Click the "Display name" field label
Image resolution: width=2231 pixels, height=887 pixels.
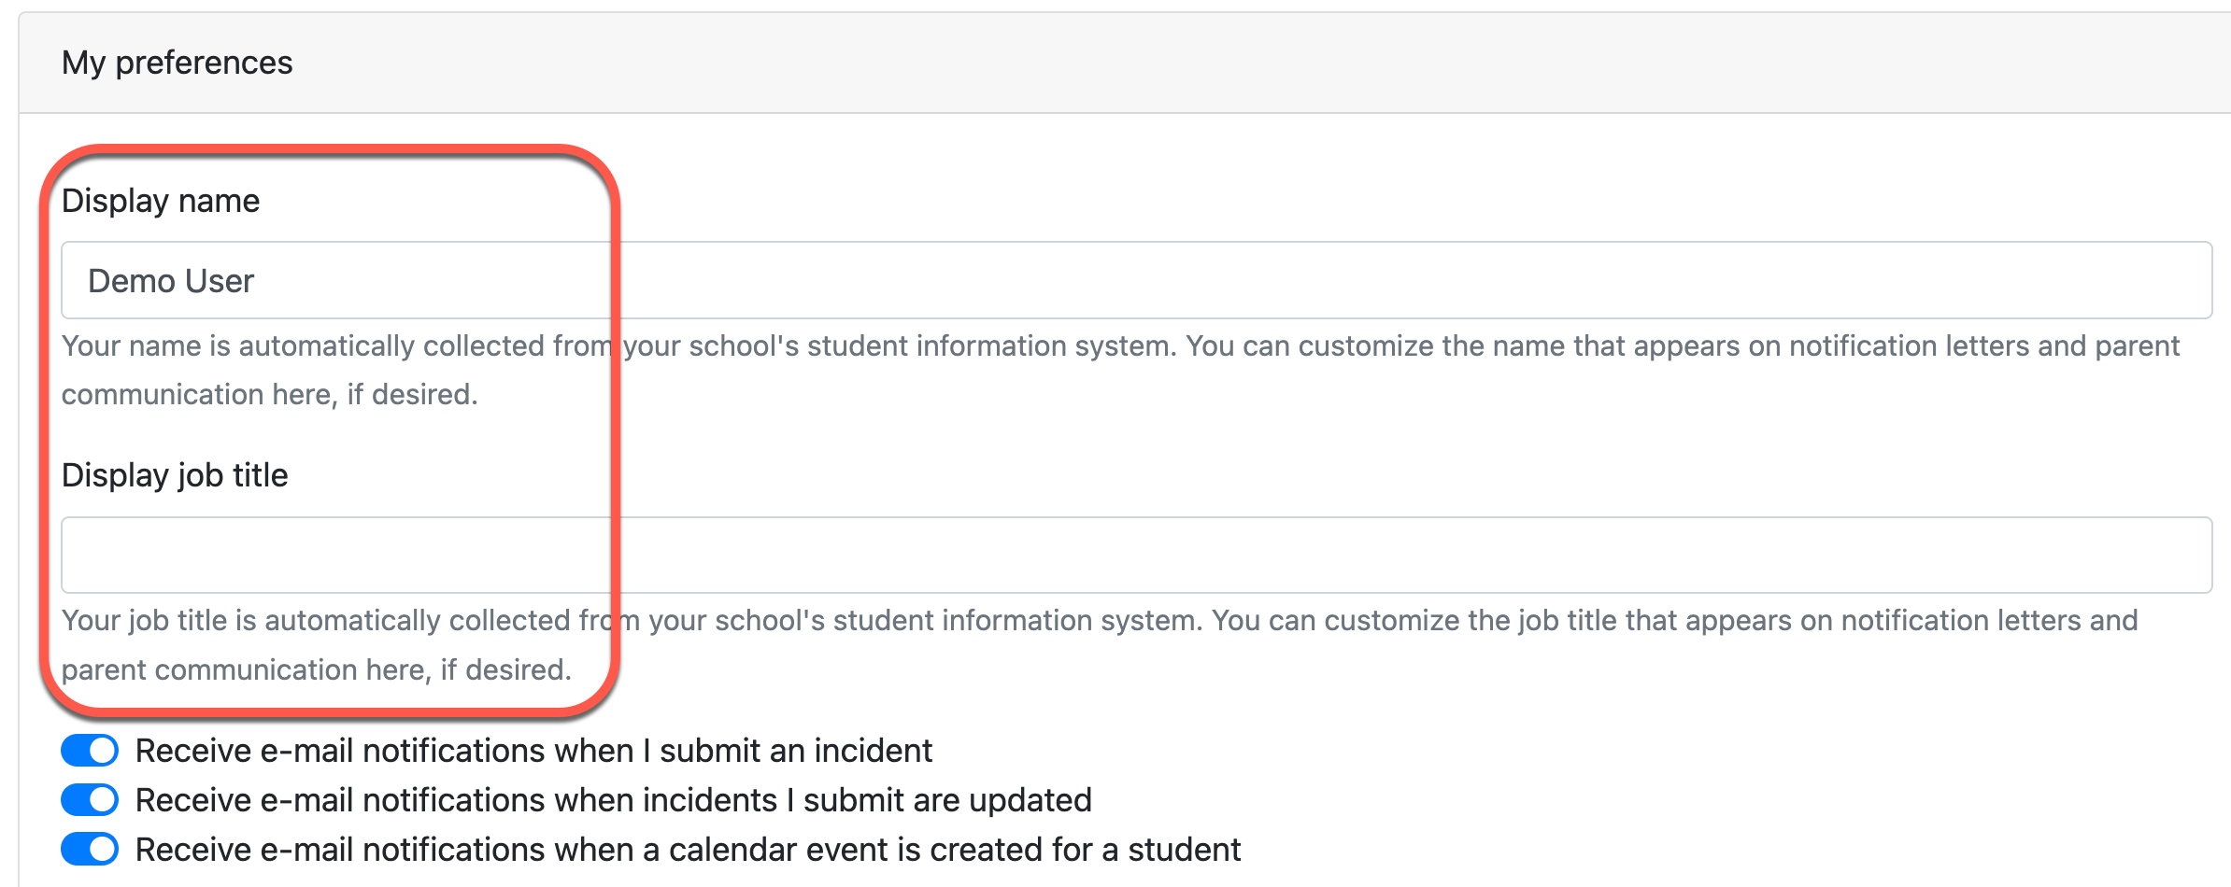[161, 201]
